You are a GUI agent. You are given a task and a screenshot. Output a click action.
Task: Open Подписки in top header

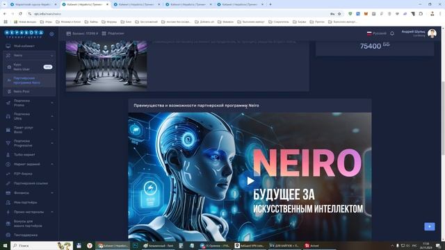click(113, 33)
